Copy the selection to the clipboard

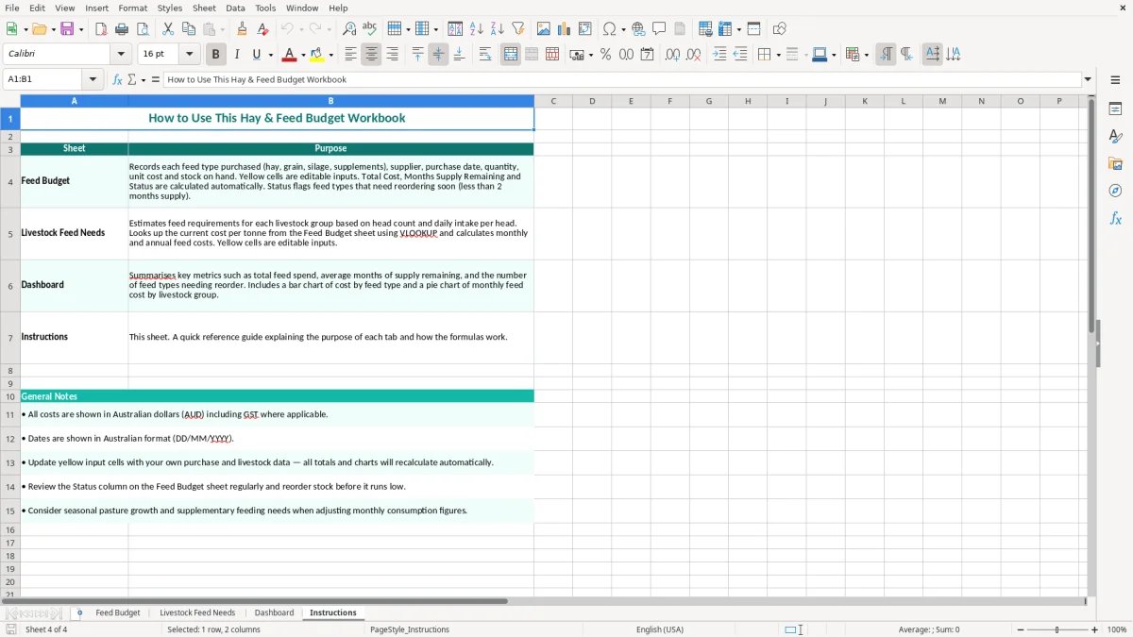coord(188,29)
